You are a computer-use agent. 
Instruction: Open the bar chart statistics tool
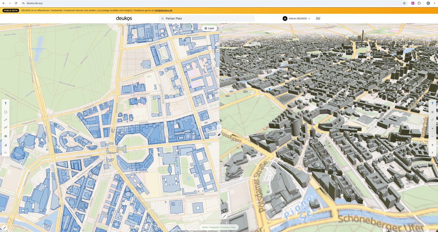[x=5, y=145]
